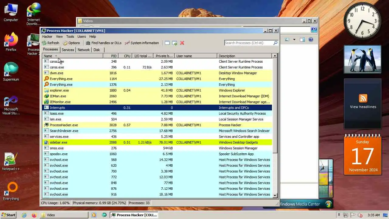Open the Users menu
This screenshot has width=389, height=219.
81,36
